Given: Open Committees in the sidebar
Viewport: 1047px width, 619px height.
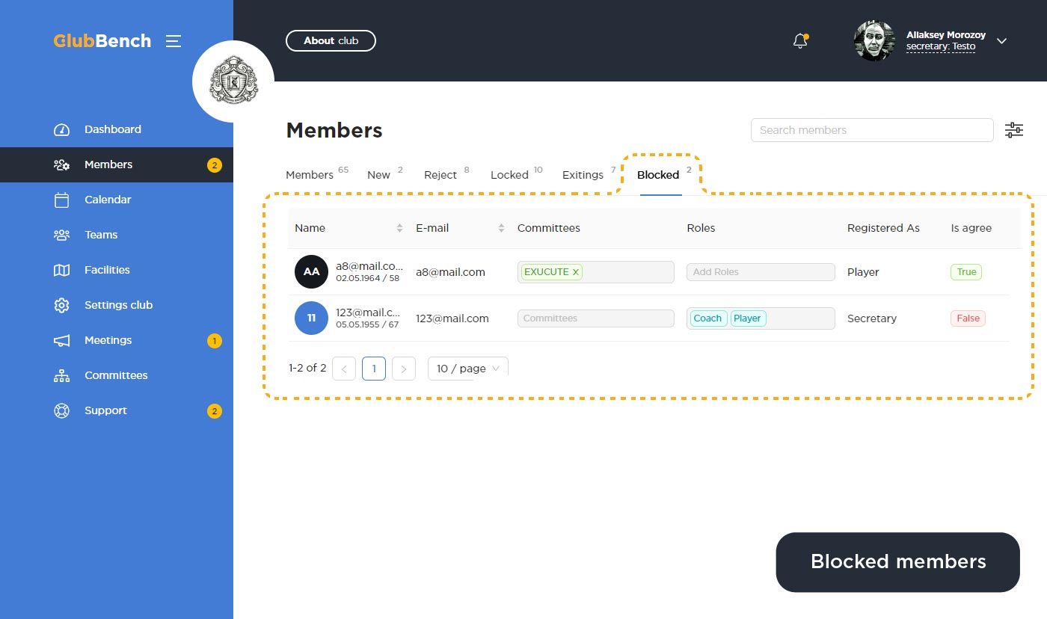Looking at the screenshot, I should (x=116, y=375).
